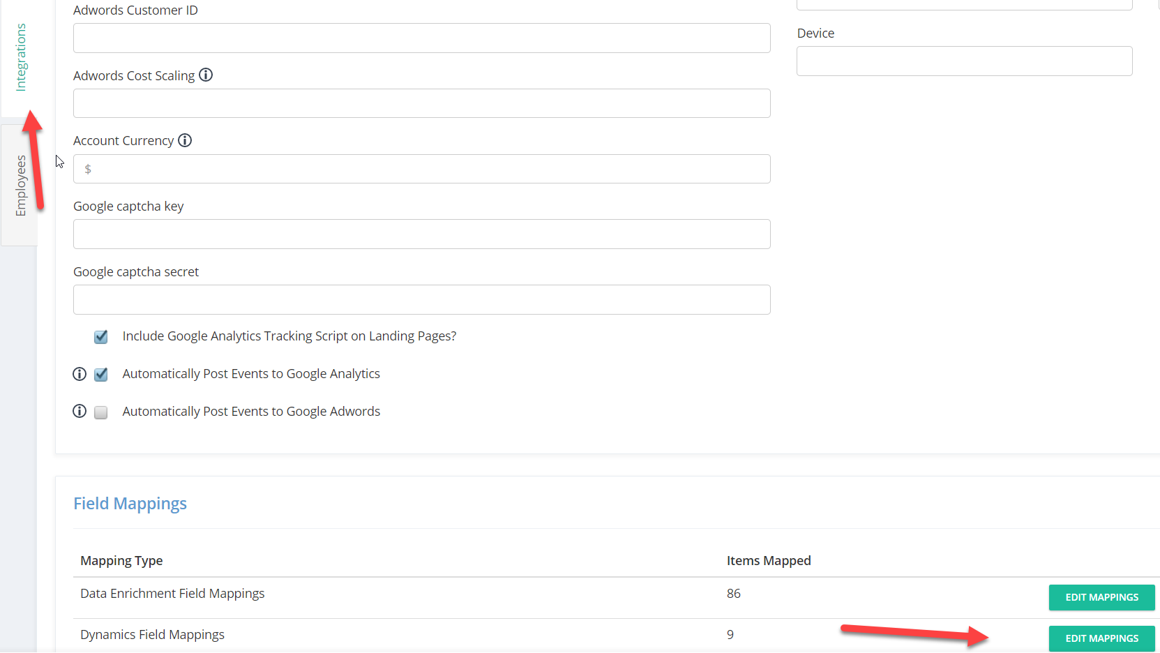The image size is (1160, 653).
Task: Edit mappings for Dynamics Field Mappings
Action: (x=1101, y=638)
